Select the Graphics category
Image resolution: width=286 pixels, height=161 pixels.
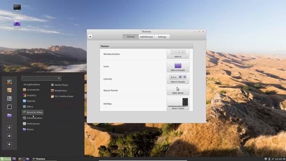coord(33,95)
